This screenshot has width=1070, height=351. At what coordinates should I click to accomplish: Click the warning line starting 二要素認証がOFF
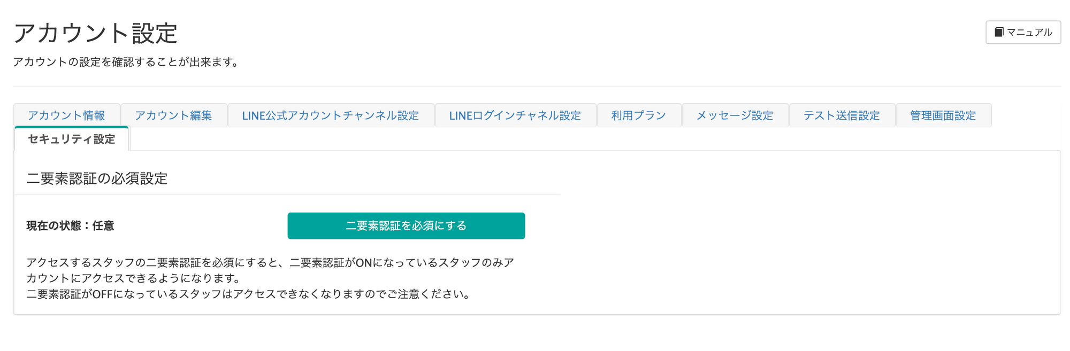[x=248, y=294]
